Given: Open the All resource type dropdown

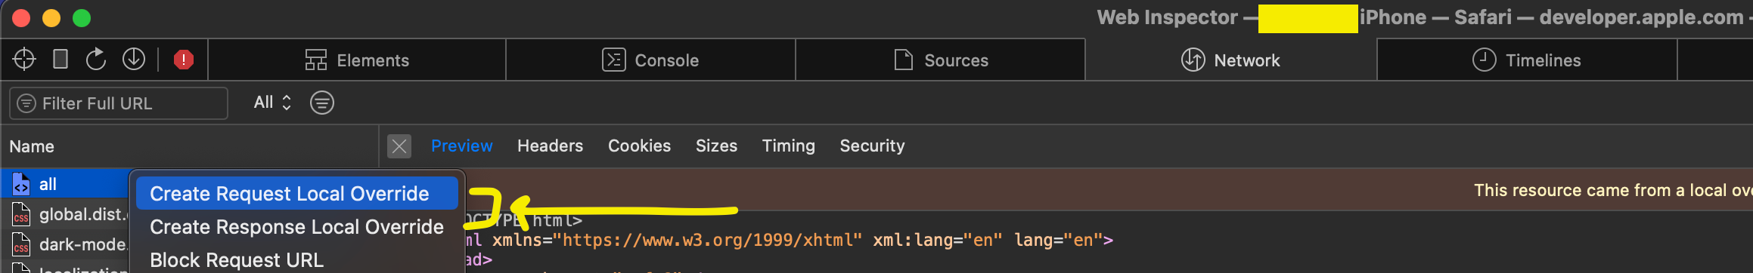Looking at the screenshot, I should click(x=272, y=103).
